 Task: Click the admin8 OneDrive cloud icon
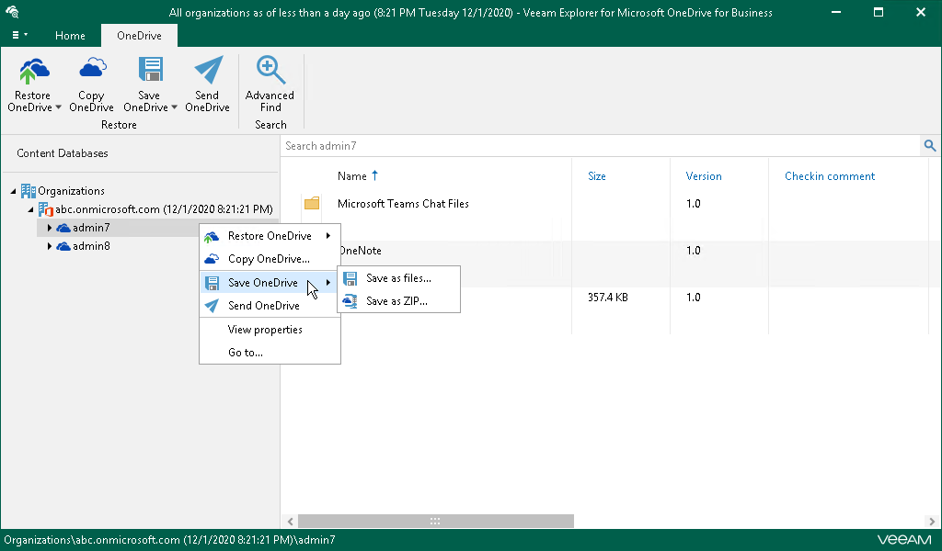pos(63,246)
